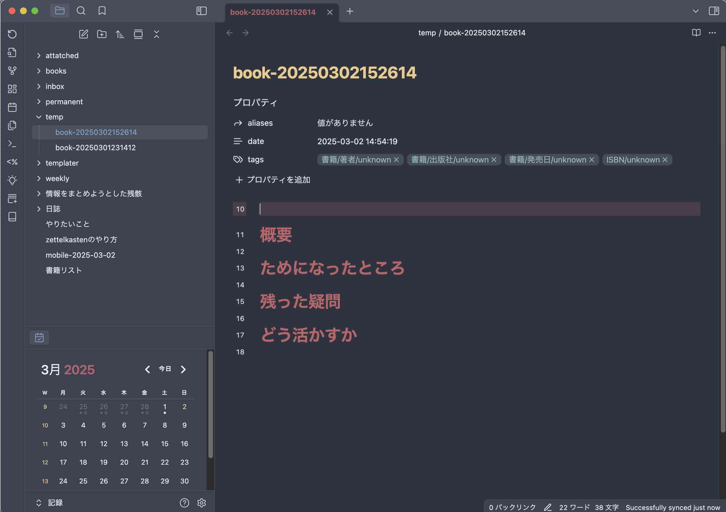This screenshot has height=512, width=726.
Task: Open the more options menu for the note
Action: (712, 33)
